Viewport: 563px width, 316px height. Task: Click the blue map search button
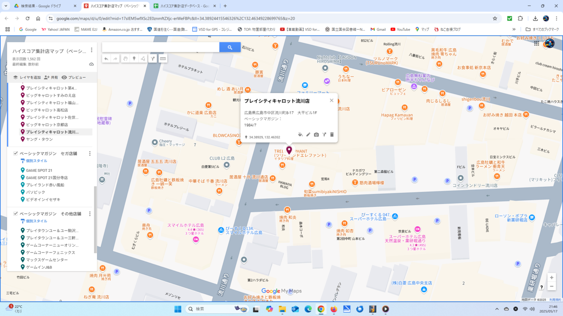230,47
